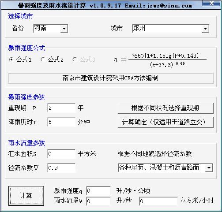Click the 计算确定(仅适用于道路立交) button
The height and width of the screenshot is (212, 222).
pos(166,122)
